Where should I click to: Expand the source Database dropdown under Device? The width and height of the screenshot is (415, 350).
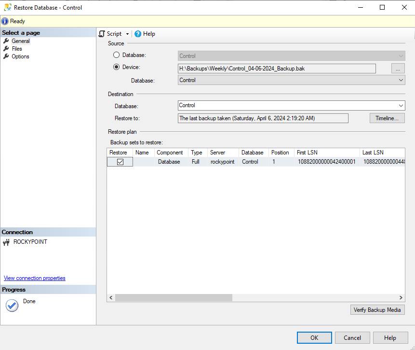(x=401, y=80)
